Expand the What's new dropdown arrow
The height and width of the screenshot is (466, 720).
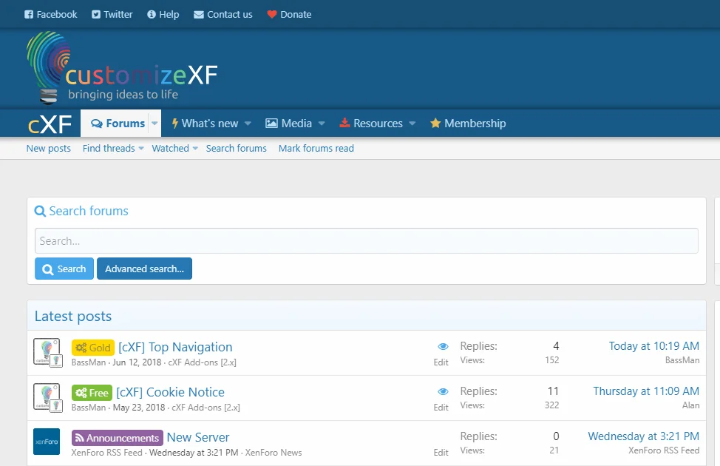point(248,124)
